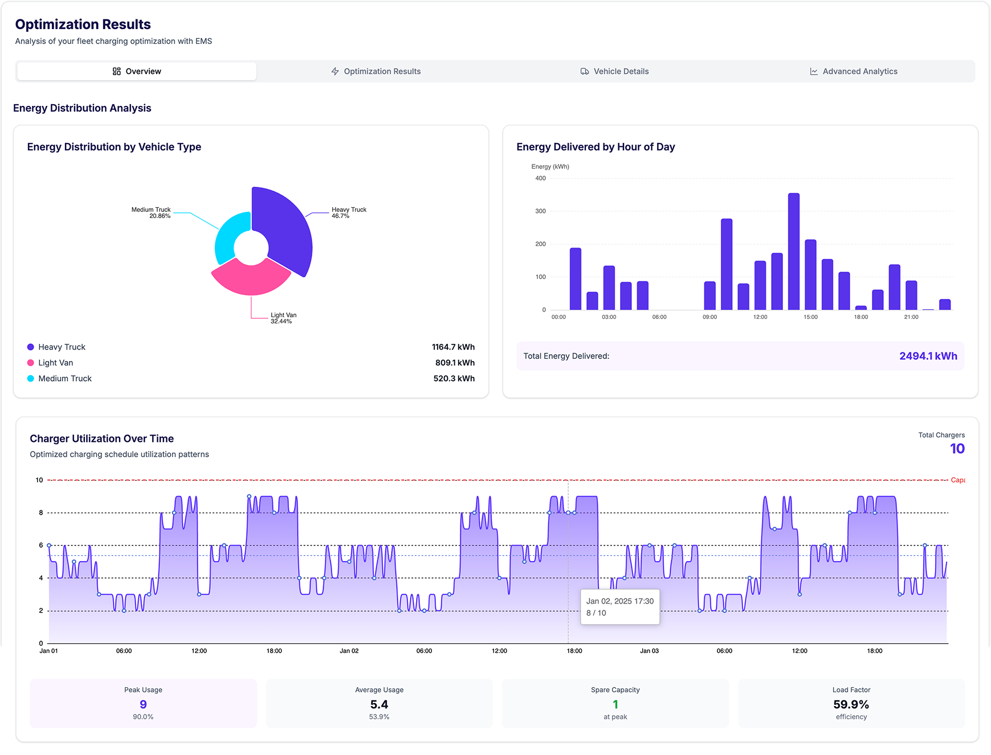Image resolution: width=991 pixels, height=755 pixels.
Task: Click the Jan 02 17:30 utilization data point
Action: (x=568, y=513)
